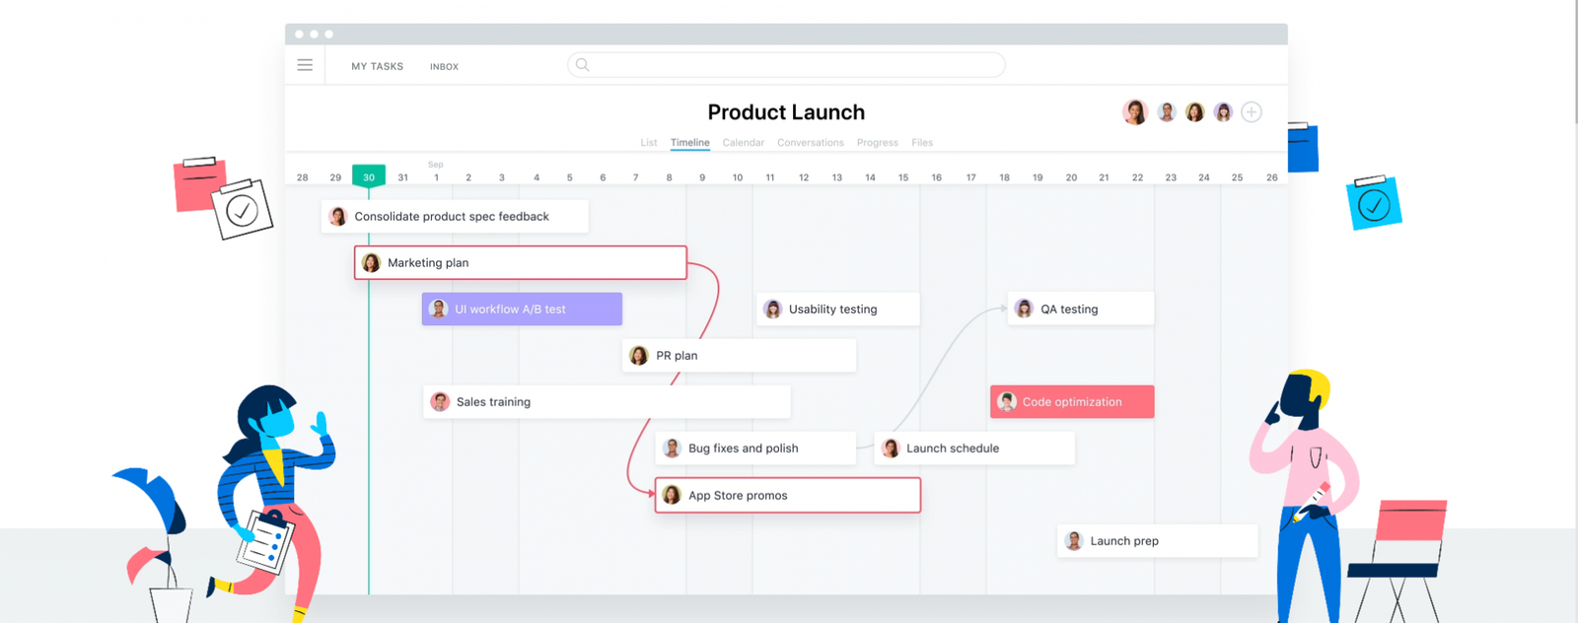Screen dimensions: 1578x623
Task: Open the Inbox
Action: pyautogui.click(x=444, y=67)
